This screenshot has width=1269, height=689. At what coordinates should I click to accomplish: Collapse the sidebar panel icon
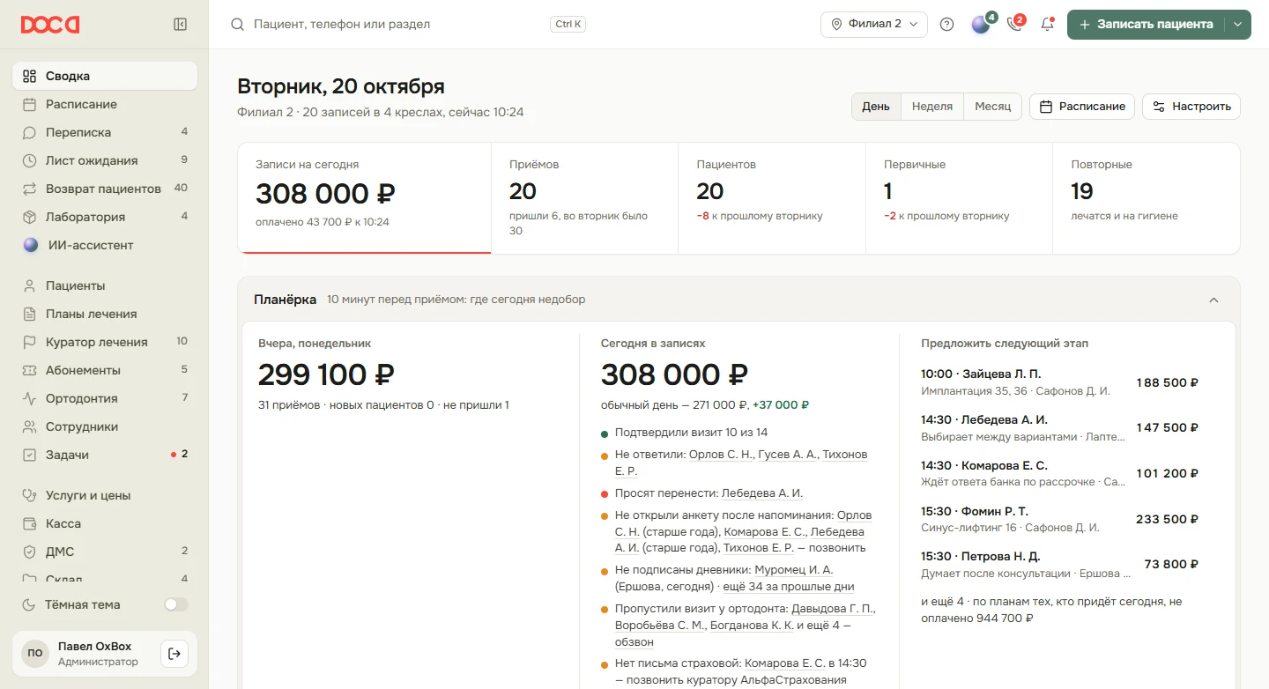coord(180,25)
